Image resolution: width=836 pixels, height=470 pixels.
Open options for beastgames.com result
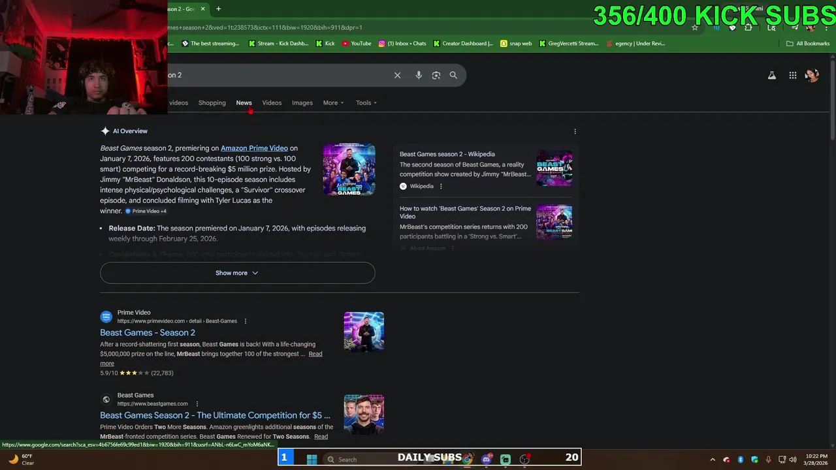pos(197,403)
